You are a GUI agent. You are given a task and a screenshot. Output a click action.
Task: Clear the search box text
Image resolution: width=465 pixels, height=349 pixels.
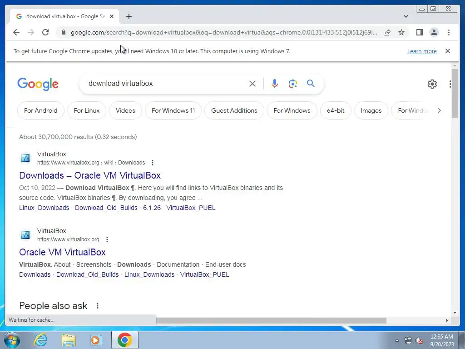pyautogui.click(x=252, y=84)
